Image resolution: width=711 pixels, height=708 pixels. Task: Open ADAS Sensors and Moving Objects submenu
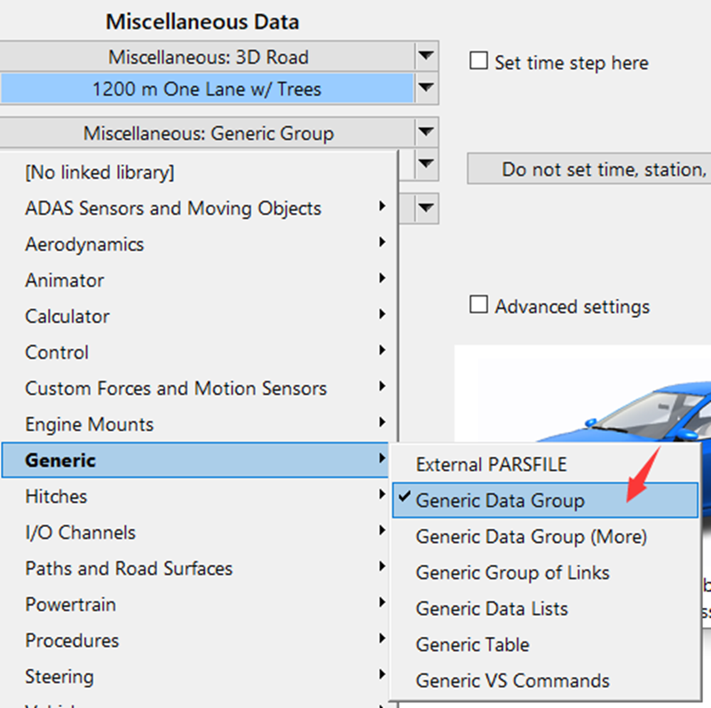173,208
